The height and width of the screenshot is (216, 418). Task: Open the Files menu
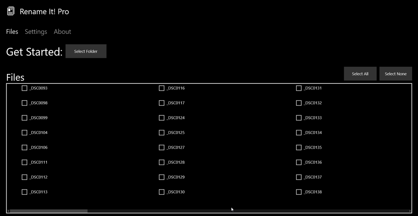coord(12,31)
